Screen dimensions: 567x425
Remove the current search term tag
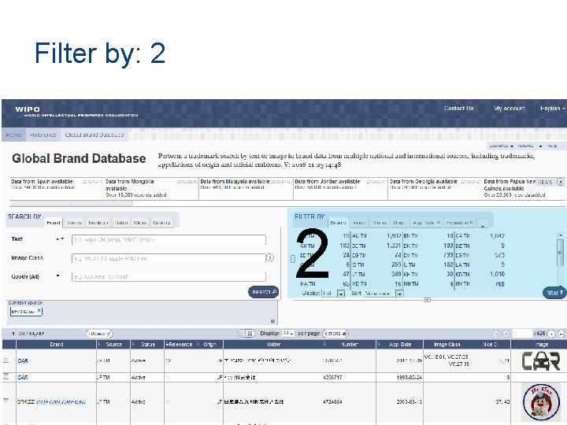click(x=39, y=310)
